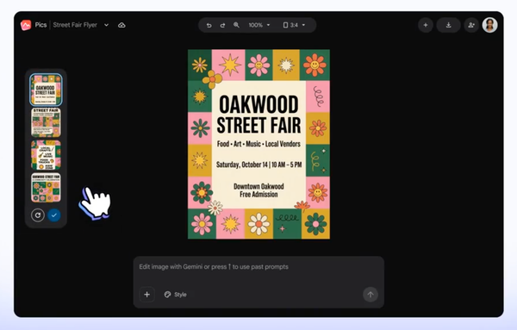The image size is (517, 330).
Task: Submit the prompt with the arrow button
Action: pos(371,295)
